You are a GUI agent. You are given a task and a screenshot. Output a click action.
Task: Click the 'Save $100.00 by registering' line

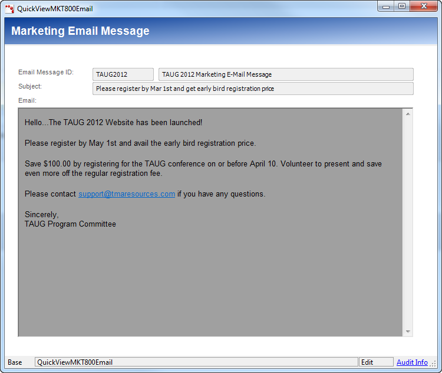pyautogui.click(x=203, y=163)
